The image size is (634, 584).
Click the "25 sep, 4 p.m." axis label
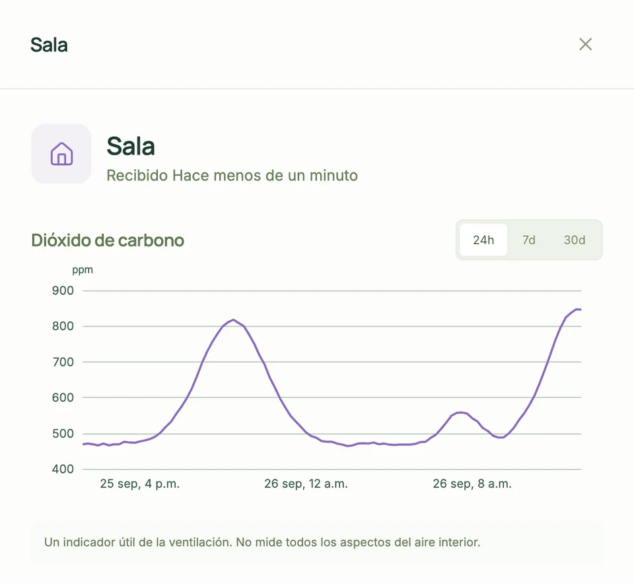139,484
